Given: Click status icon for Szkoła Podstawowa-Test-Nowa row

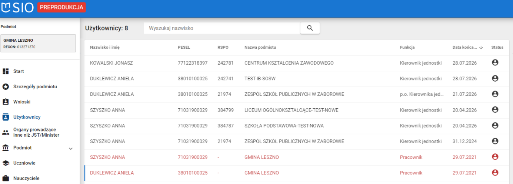Looking at the screenshot, I should point(495,126).
